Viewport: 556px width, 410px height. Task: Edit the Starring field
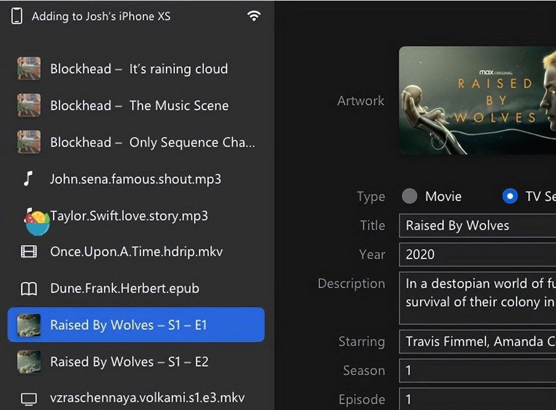[477, 342]
